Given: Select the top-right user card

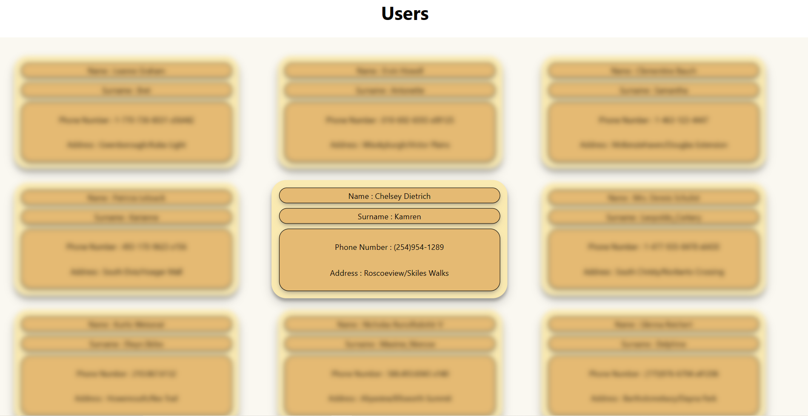Looking at the screenshot, I should click(x=652, y=113).
